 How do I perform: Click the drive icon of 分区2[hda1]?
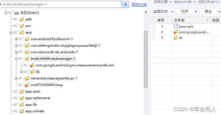pos(16,13)
